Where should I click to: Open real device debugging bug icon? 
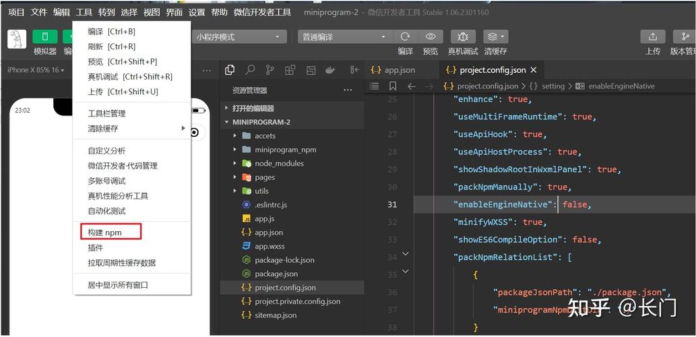(x=463, y=37)
